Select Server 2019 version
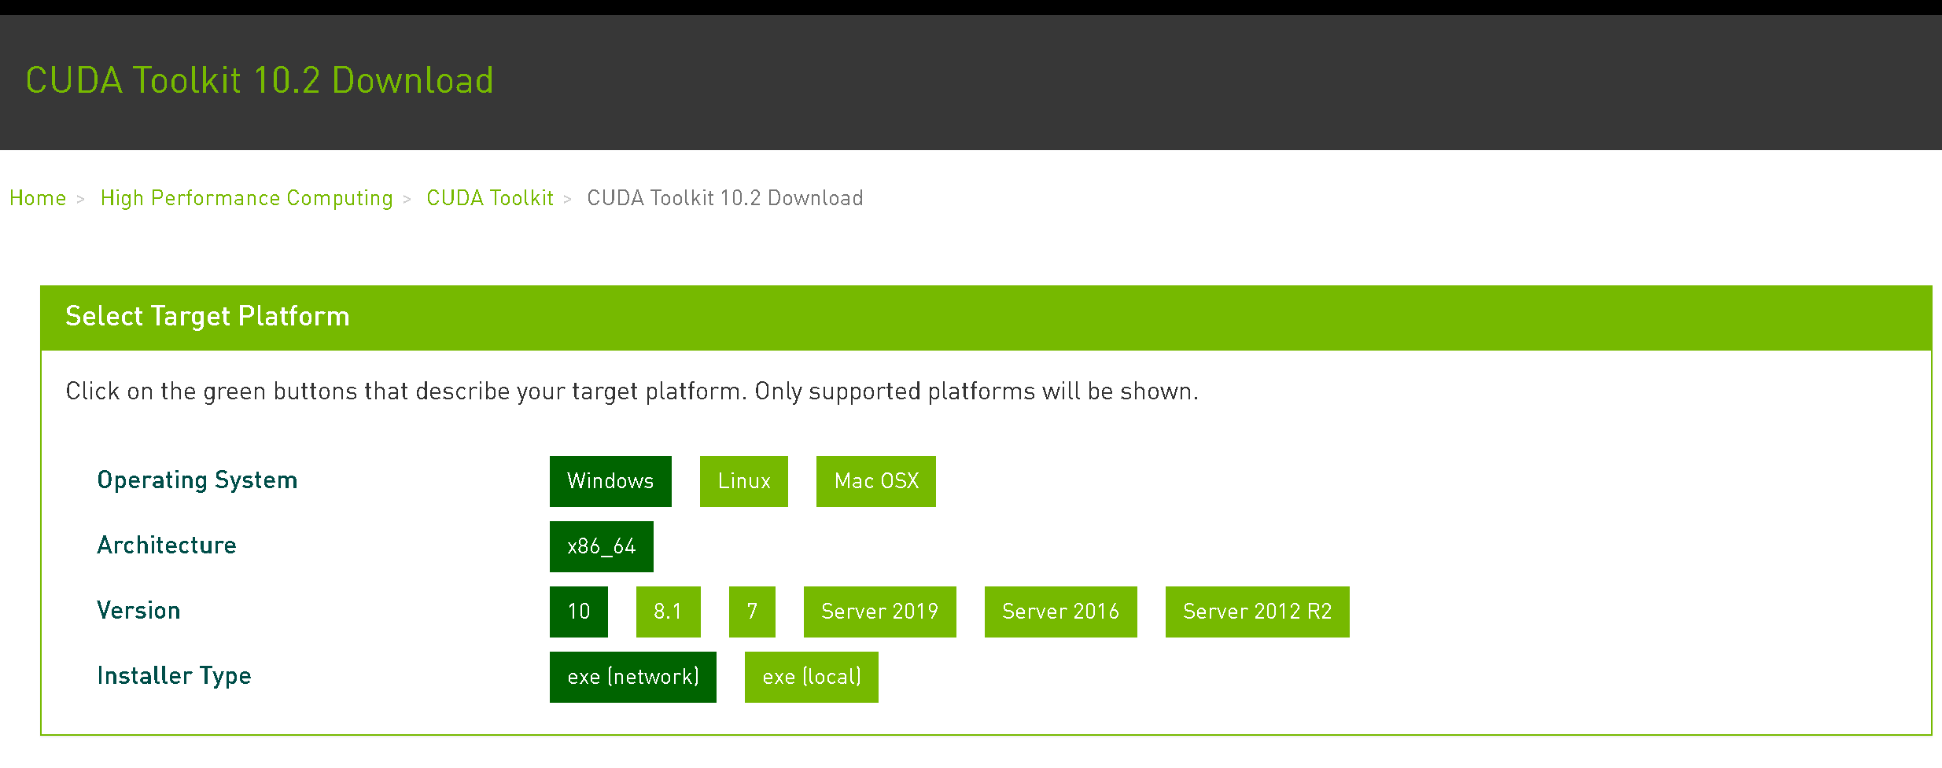This screenshot has height=768, width=1942. [x=880, y=612]
